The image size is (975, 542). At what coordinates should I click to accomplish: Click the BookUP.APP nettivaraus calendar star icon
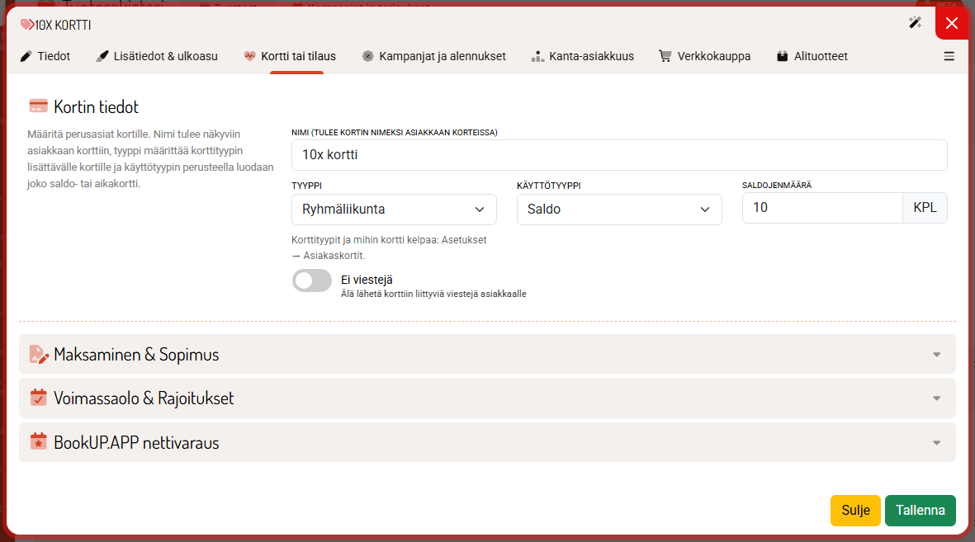(x=39, y=442)
